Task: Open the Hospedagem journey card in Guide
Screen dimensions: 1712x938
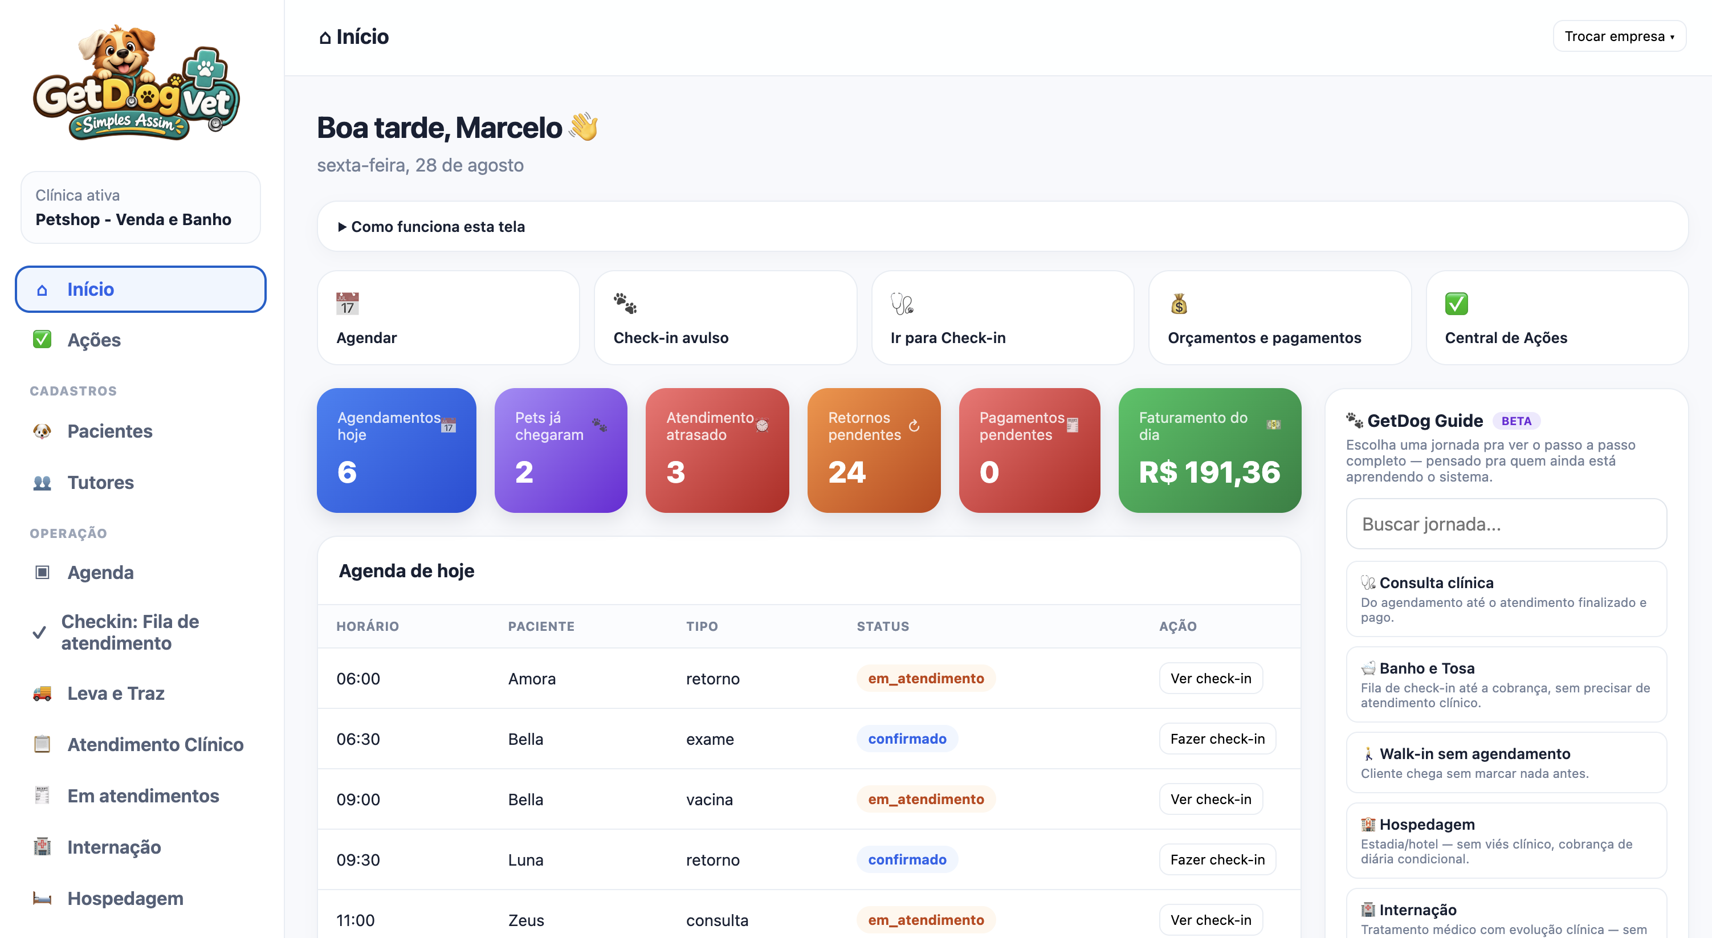Action: pos(1506,841)
